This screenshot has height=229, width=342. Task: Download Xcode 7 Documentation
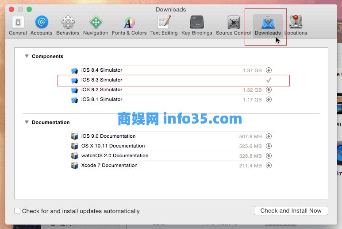coord(269,166)
